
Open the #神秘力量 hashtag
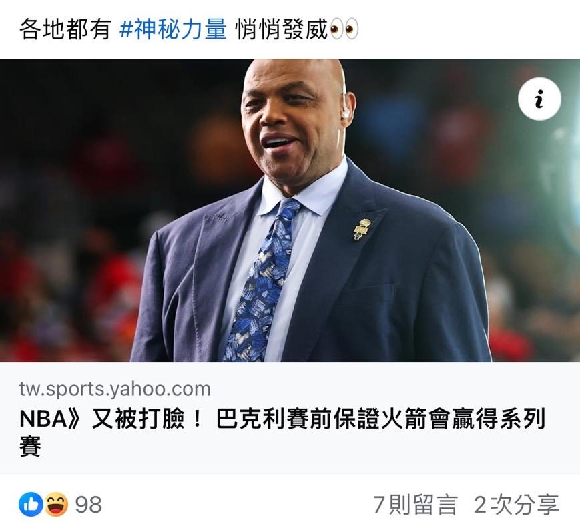click(x=173, y=29)
